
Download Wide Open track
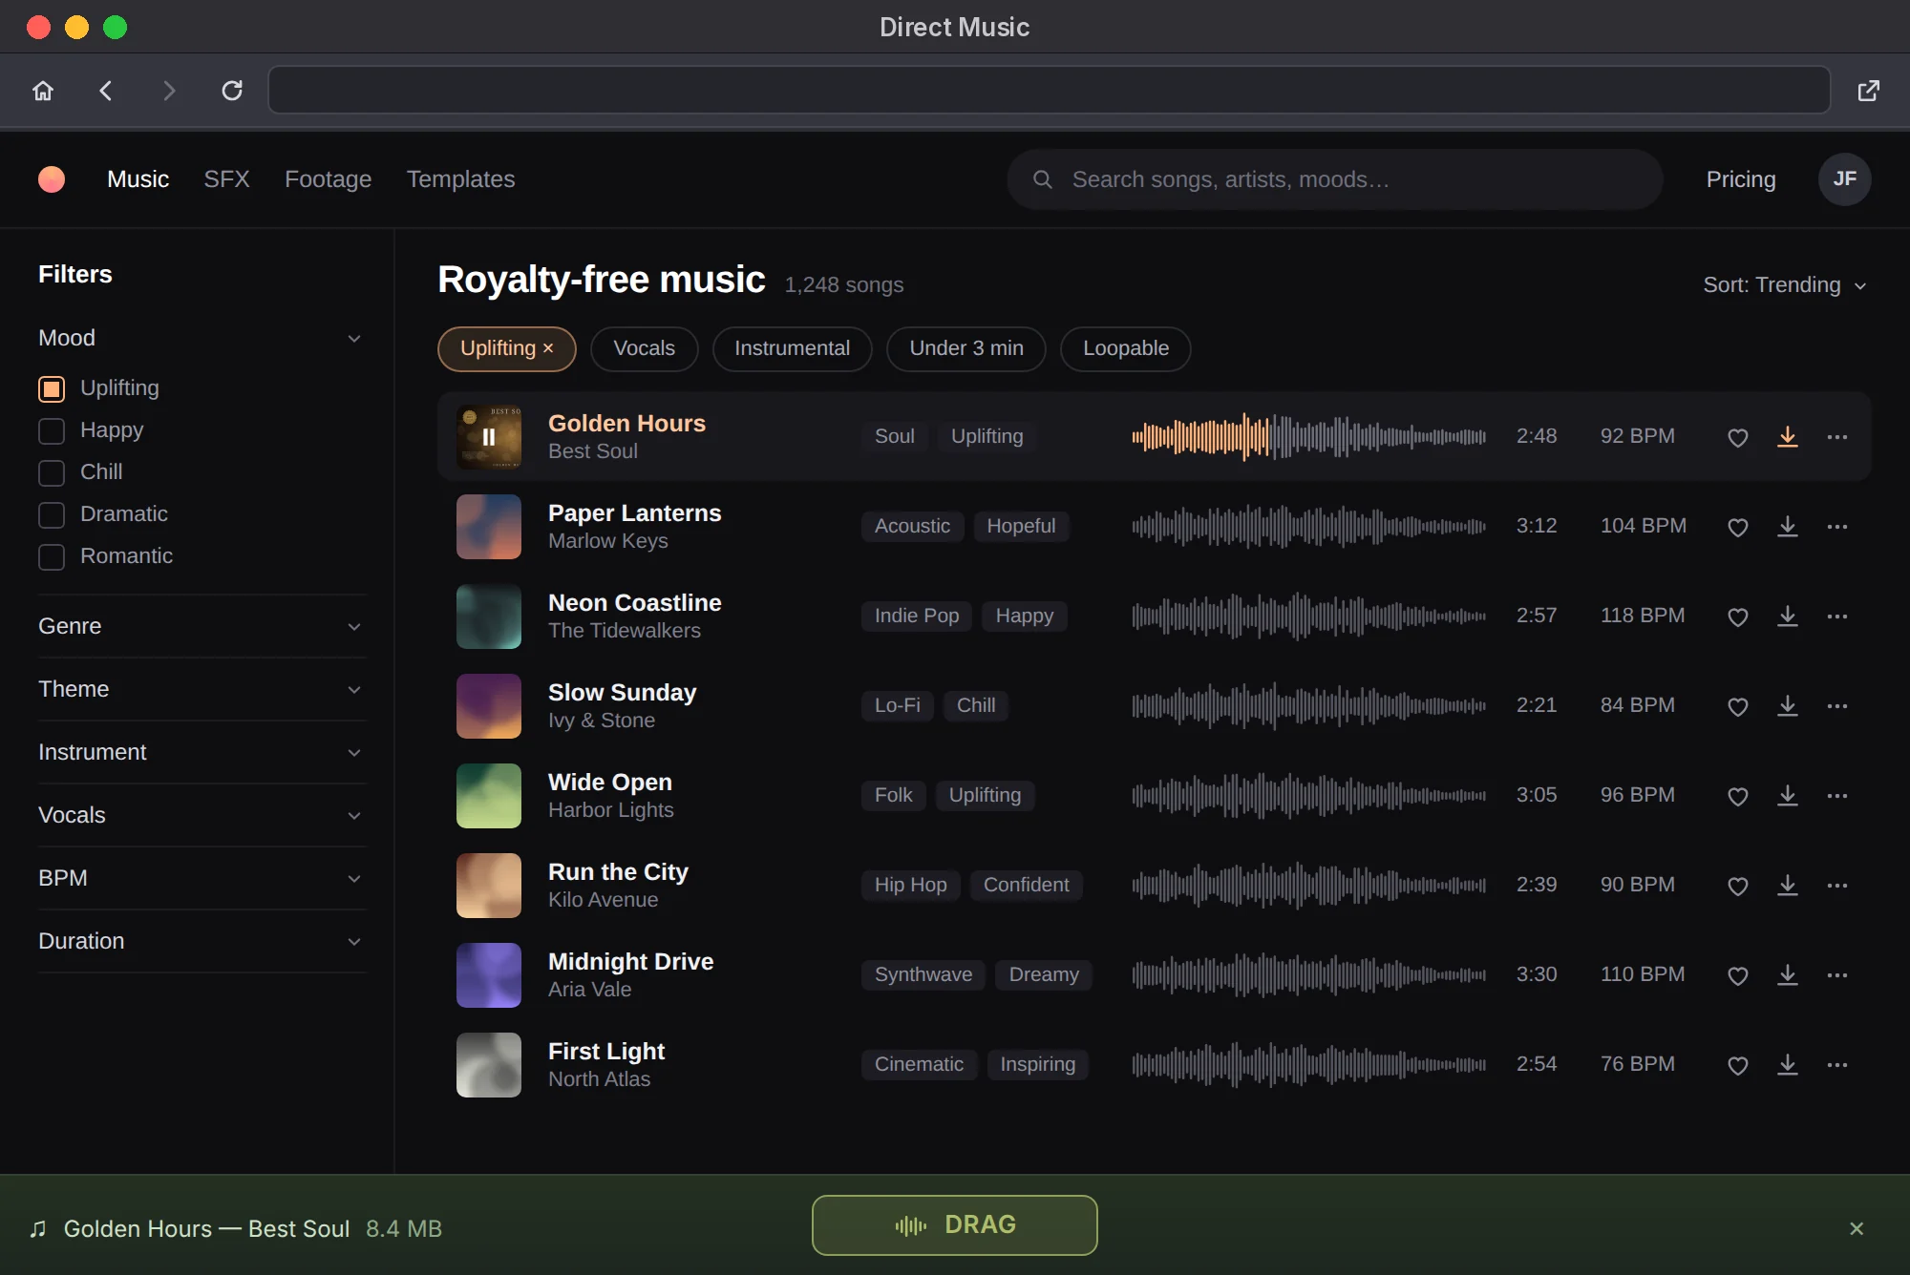click(x=1788, y=796)
